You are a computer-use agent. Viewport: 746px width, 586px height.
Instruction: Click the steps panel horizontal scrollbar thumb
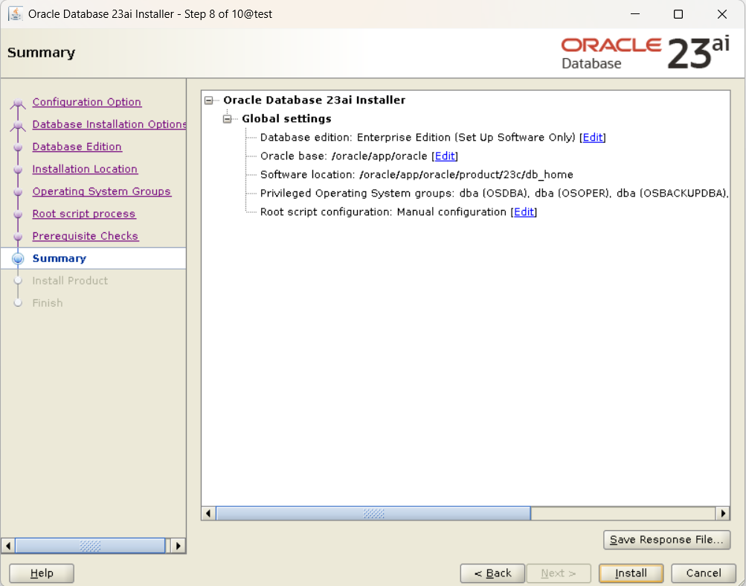[x=90, y=546]
